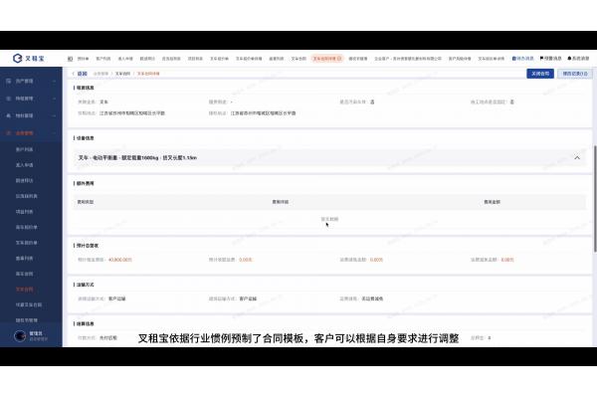
Task: Close the 叉车合同详情 tab via x icon
Action: point(339,59)
